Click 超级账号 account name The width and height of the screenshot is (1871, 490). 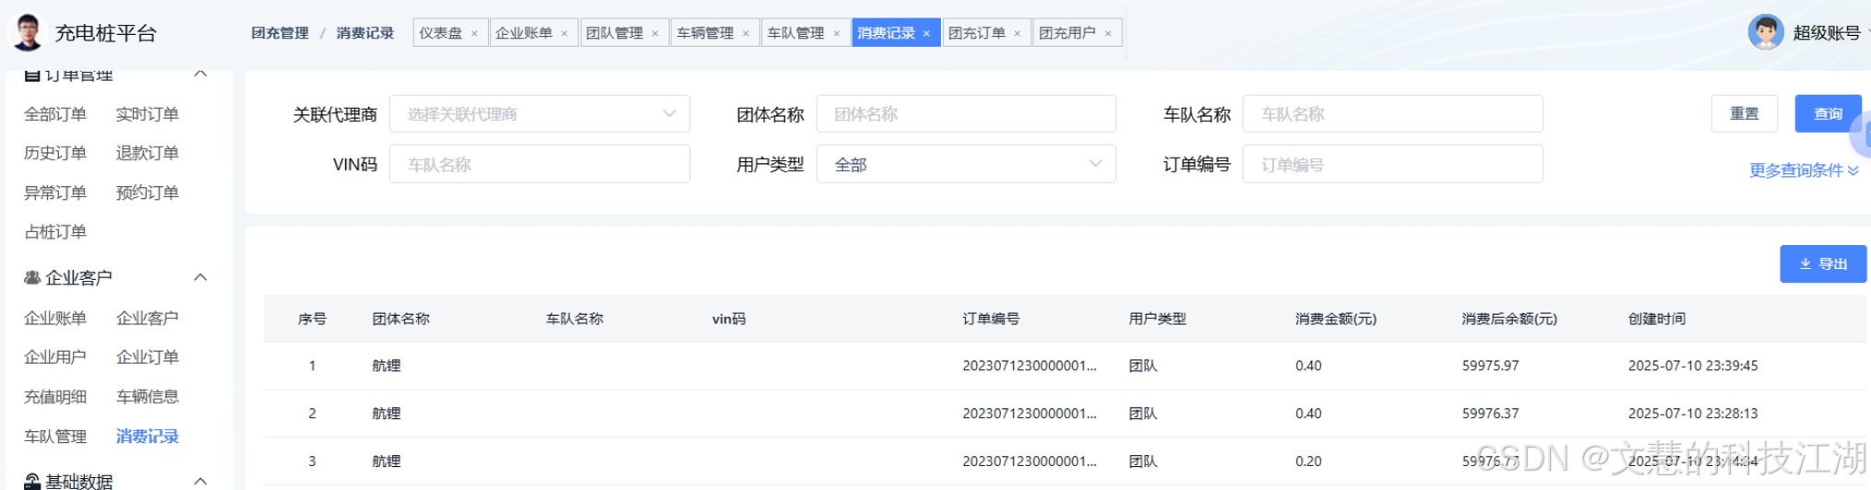tap(1827, 33)
